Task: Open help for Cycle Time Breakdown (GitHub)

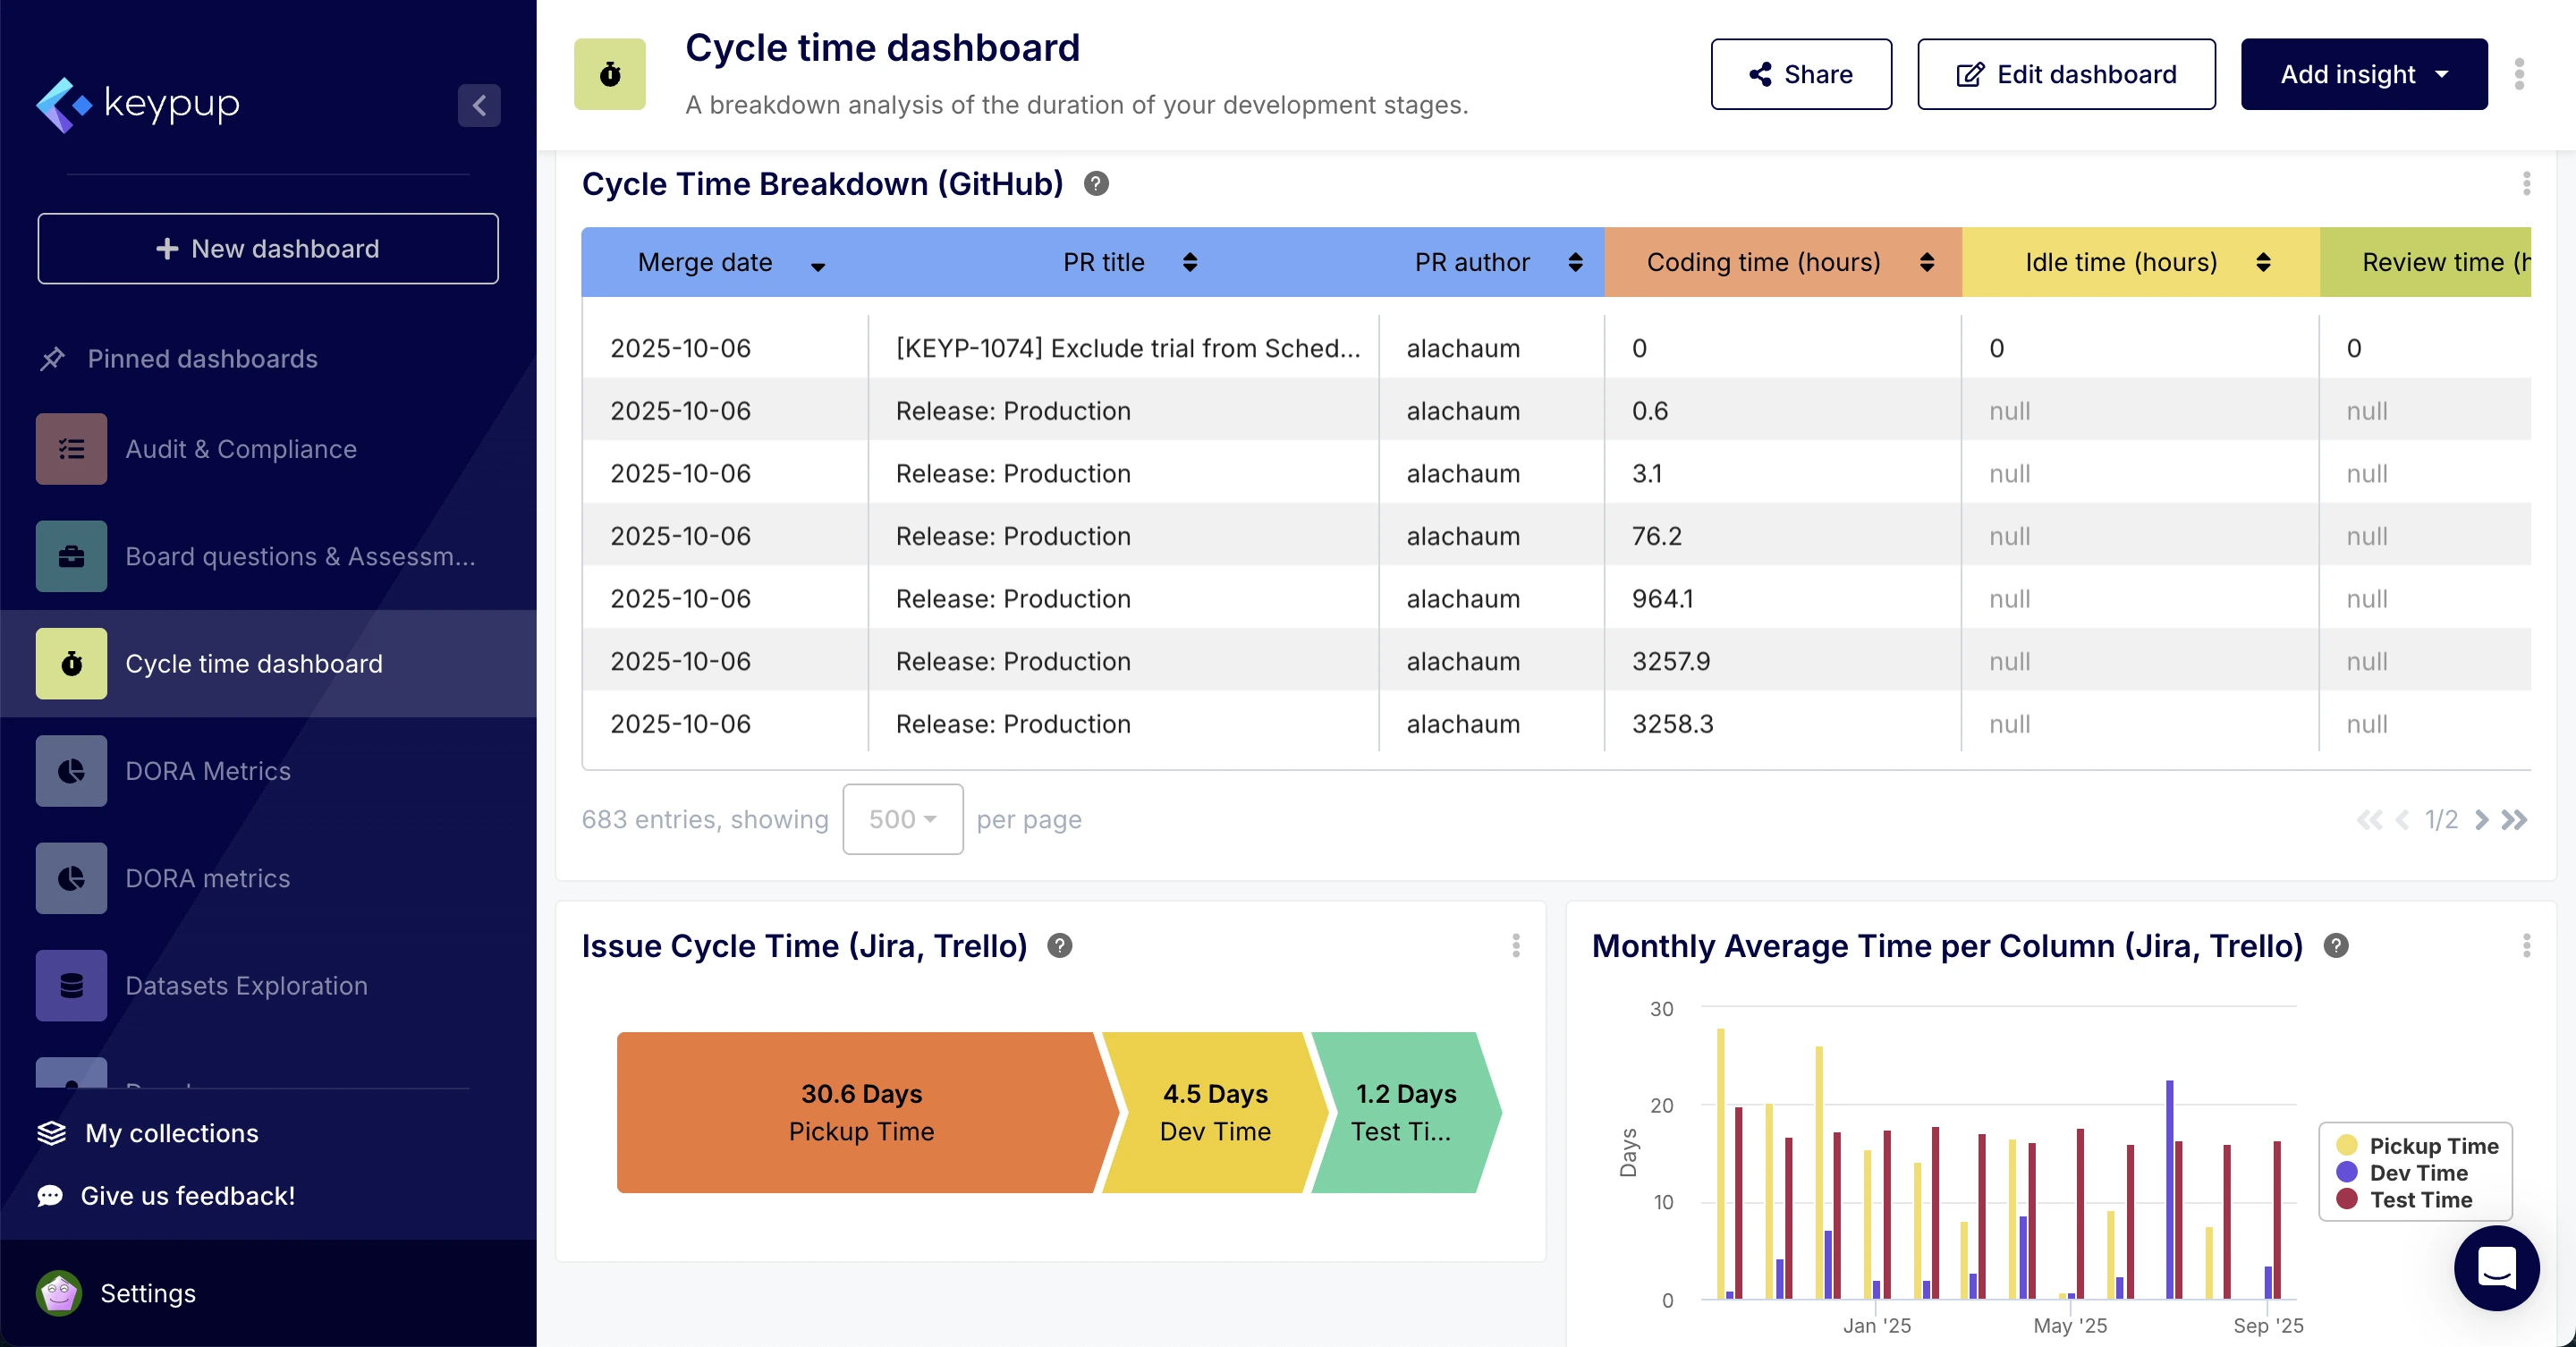Action: tap(1096, 184)
